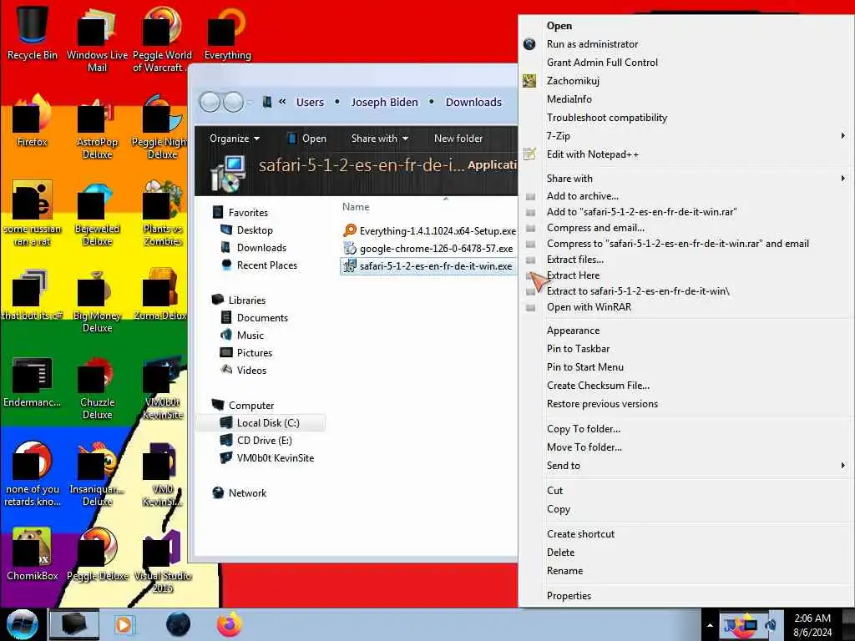Open the AstroPop Deluxe desktop icon
Image resolution: width=855 pixels, height=641 pixels.
click(97, 127)
